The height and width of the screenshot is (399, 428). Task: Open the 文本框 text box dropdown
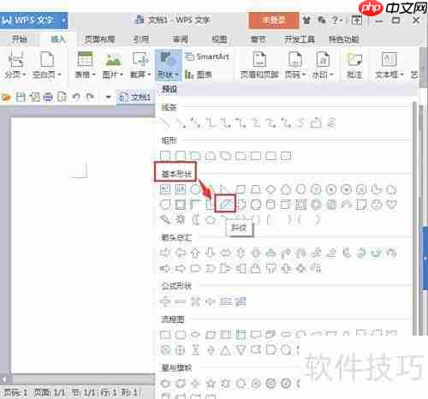[x=389, y=74]
